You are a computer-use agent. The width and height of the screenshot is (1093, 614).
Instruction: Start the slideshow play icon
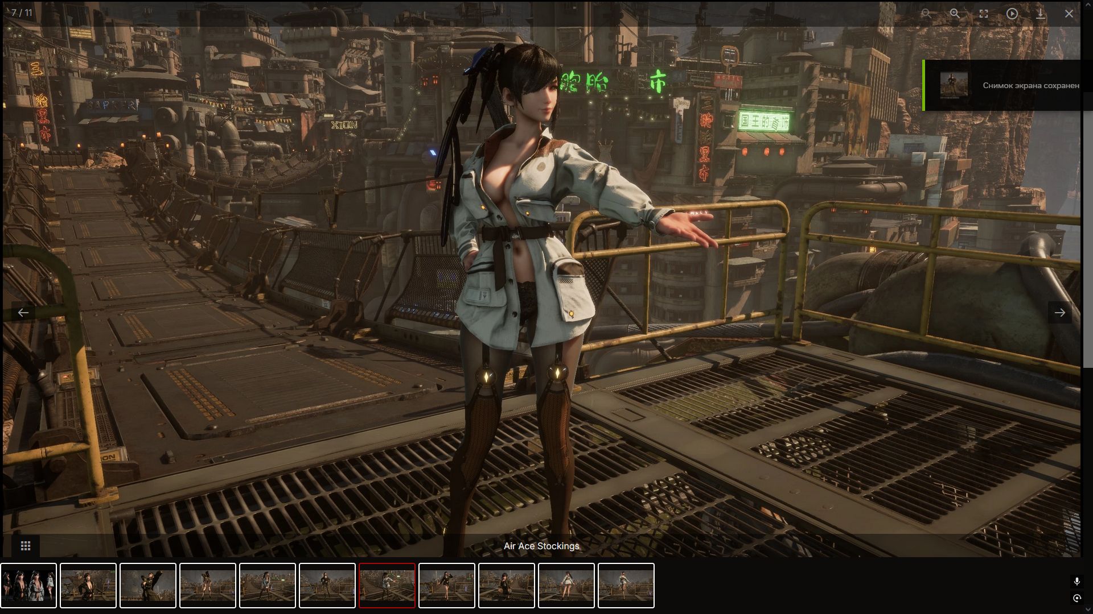(1012, 14)
